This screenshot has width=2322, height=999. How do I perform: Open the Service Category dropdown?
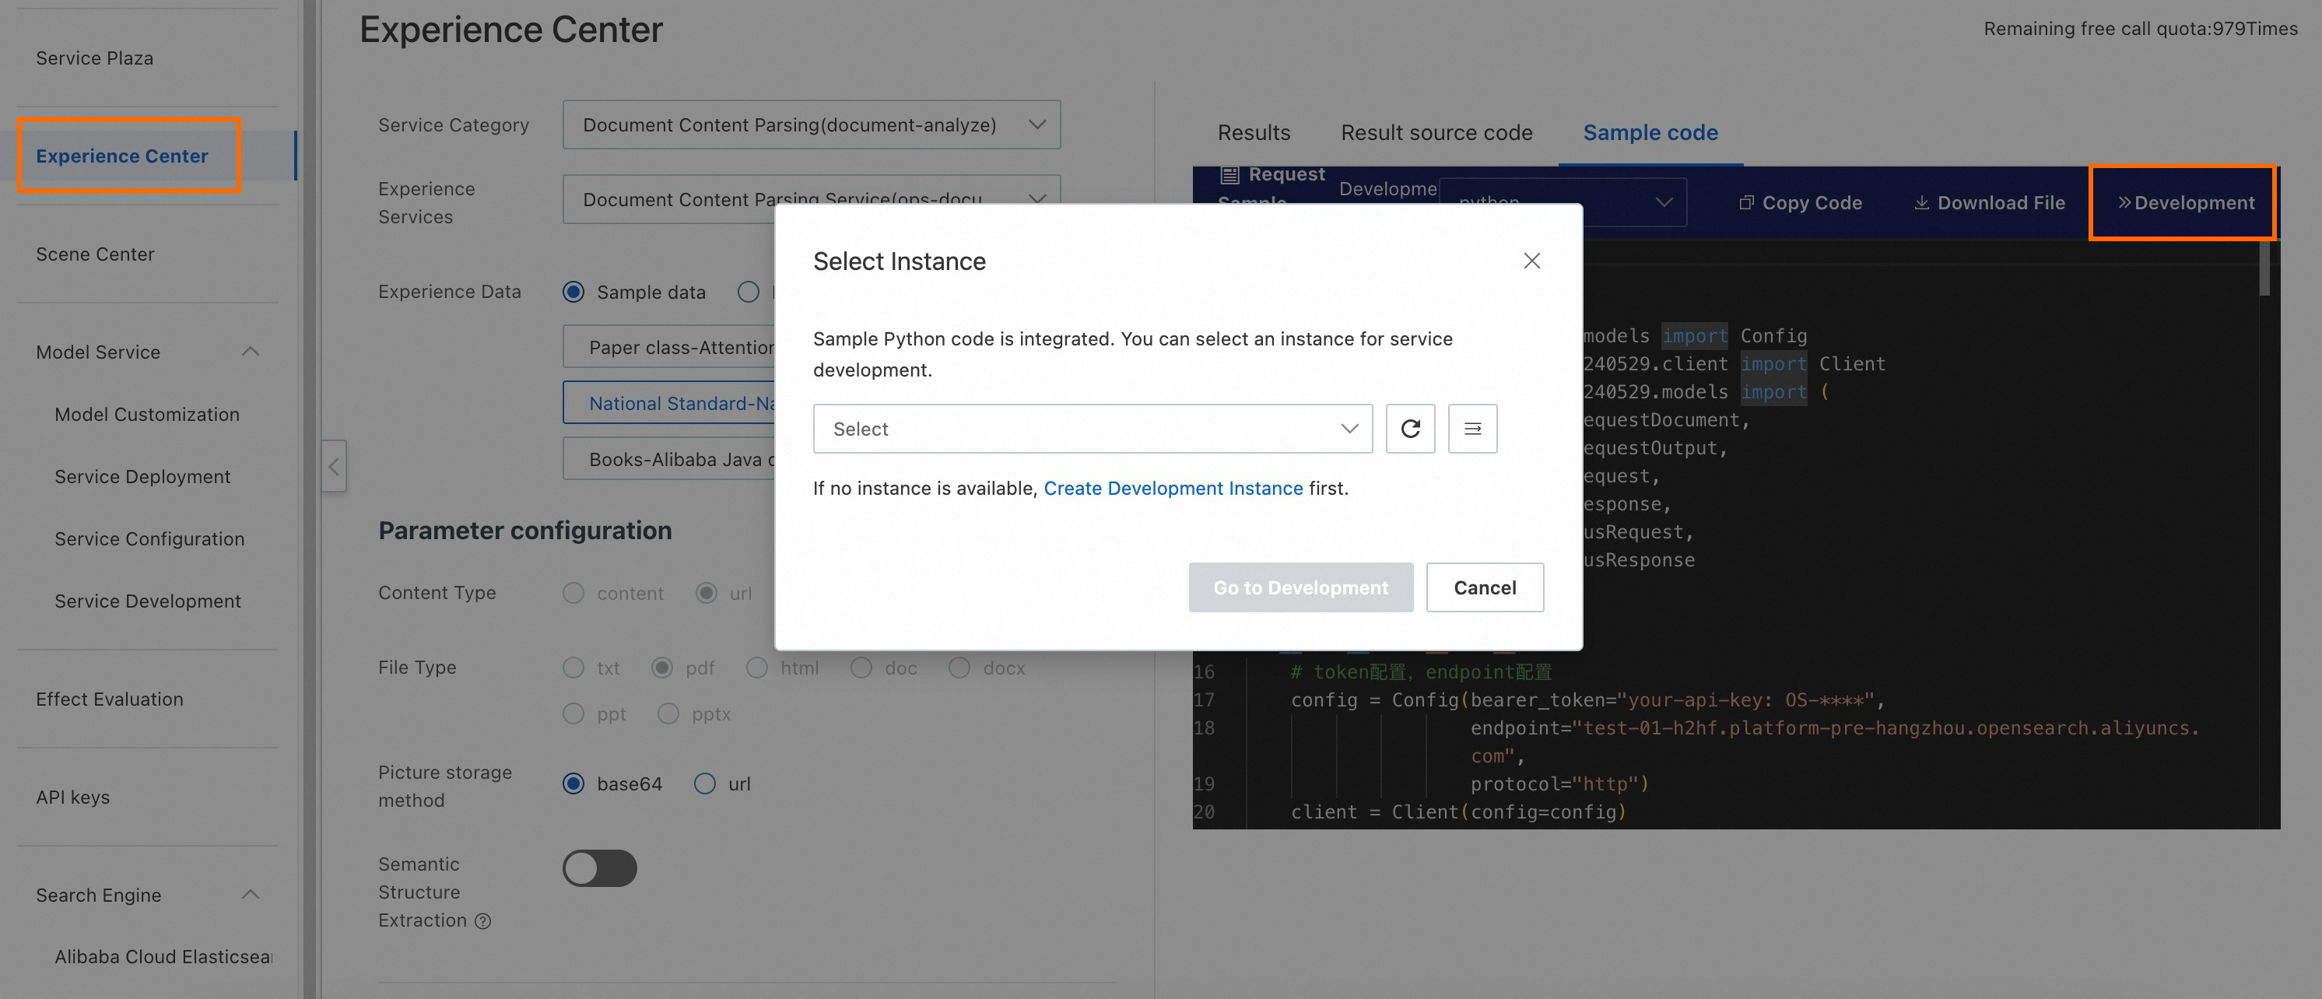[812, 125]
